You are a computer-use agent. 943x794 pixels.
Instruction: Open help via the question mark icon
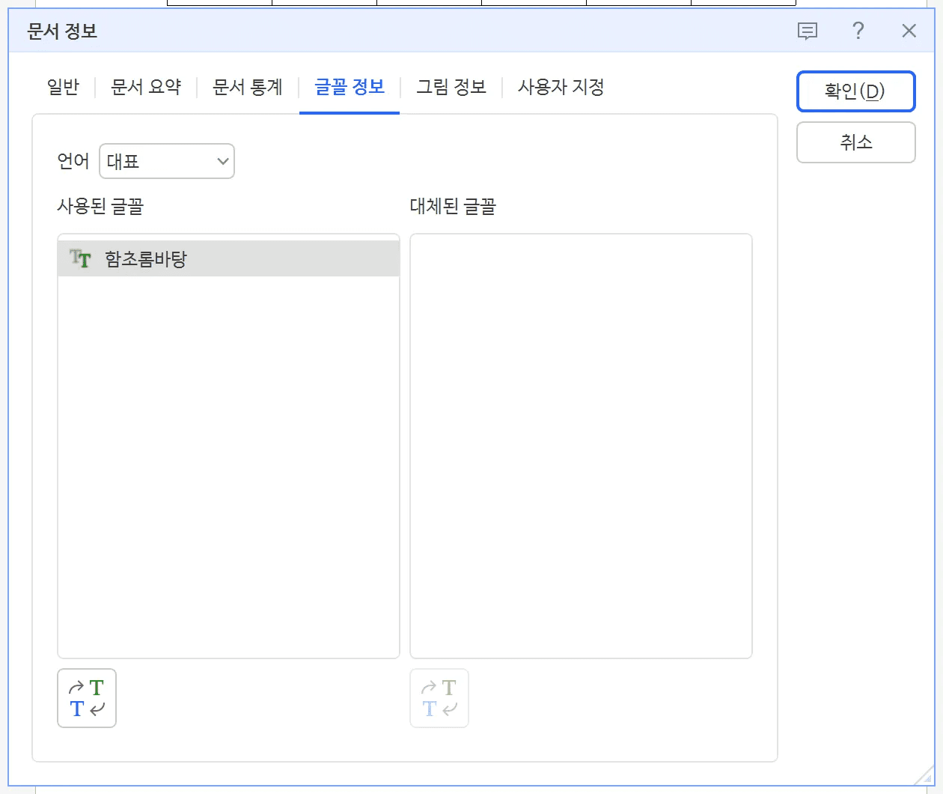tap(858, 31)
